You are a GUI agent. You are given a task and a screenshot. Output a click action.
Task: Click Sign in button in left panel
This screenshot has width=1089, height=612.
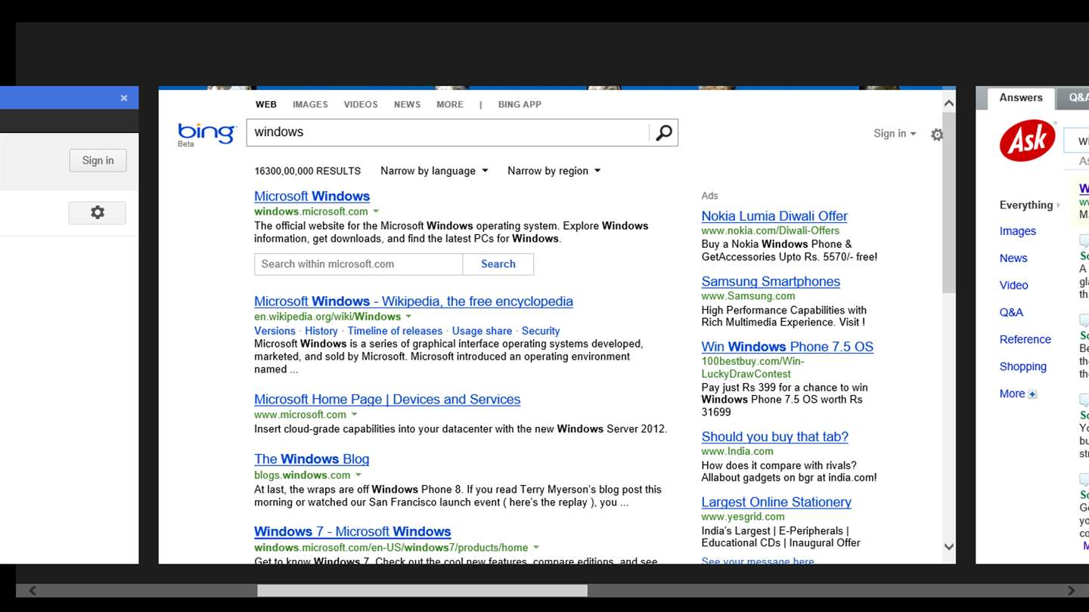coord(98,160)
